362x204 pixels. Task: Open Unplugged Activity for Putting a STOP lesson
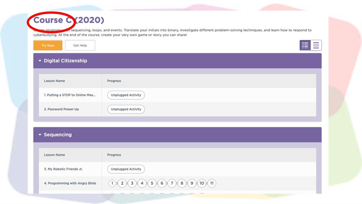click(x=126, y=95)
